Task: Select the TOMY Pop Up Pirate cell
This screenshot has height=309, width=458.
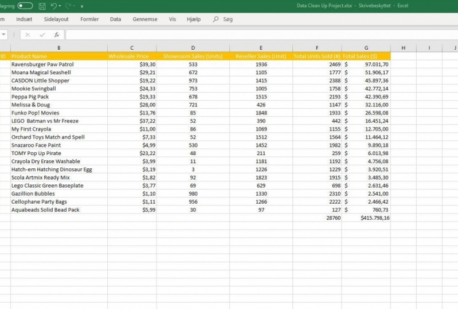Action: pyautogui.click(x=59, y=153)
